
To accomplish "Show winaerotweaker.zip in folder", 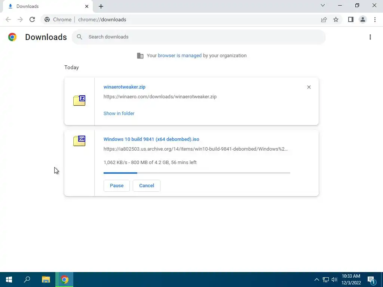I will click(x=119, y=114).
